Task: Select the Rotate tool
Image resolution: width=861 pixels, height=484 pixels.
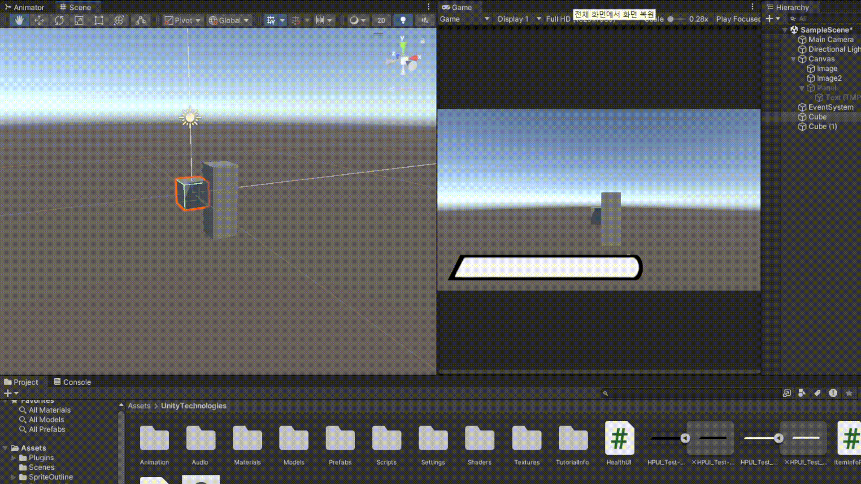Action: pos(59,20)
